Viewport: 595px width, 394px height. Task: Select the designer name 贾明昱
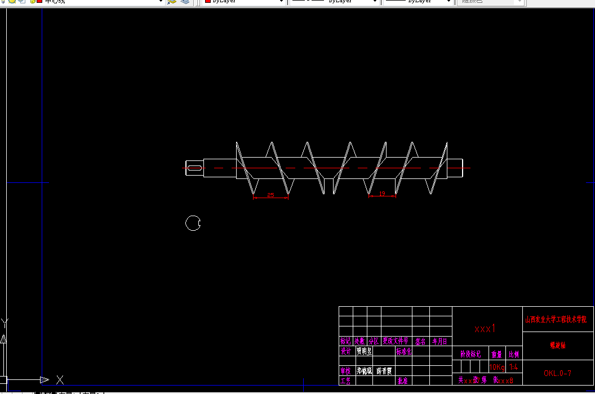[365, 351]
